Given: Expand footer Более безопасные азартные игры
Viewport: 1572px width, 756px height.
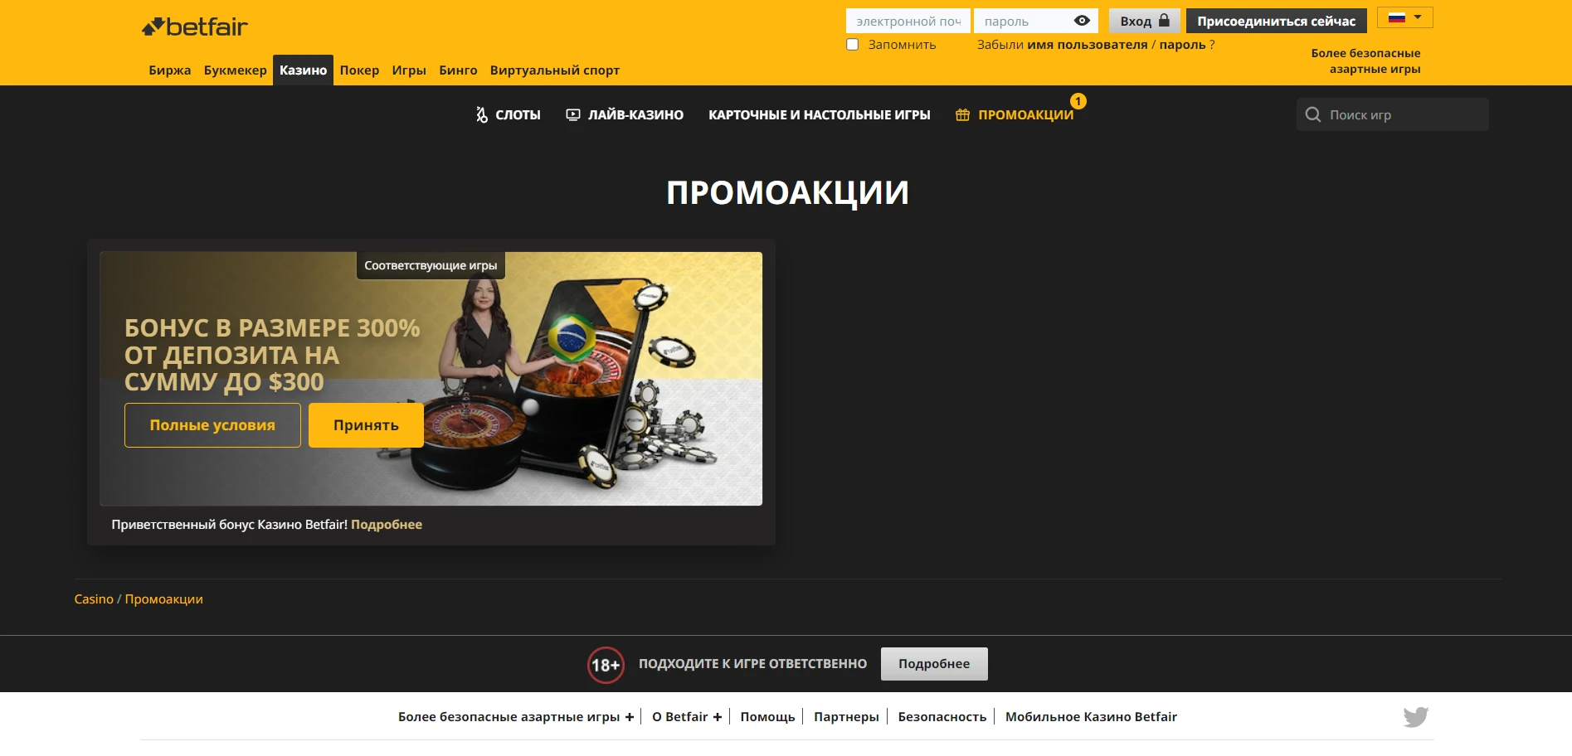Looking at the screenshot, I should click(x=516, y=717).
